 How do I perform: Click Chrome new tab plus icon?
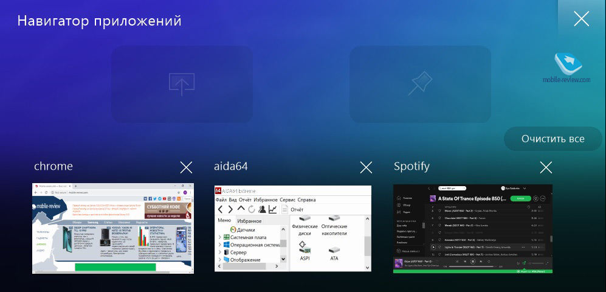pos(76,186)
